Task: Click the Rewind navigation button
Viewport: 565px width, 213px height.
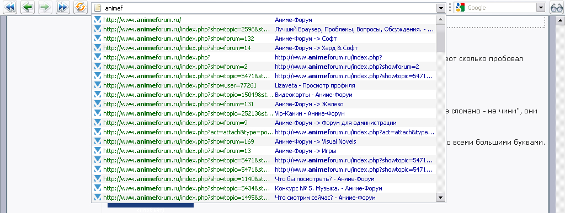Action: [10, 7]
